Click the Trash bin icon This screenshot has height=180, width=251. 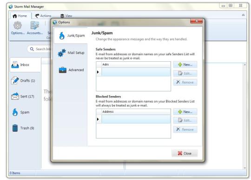(15, 128)
